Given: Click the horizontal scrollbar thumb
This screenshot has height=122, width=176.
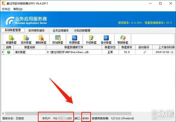Looking at the screenshot, I should (68, 113).
